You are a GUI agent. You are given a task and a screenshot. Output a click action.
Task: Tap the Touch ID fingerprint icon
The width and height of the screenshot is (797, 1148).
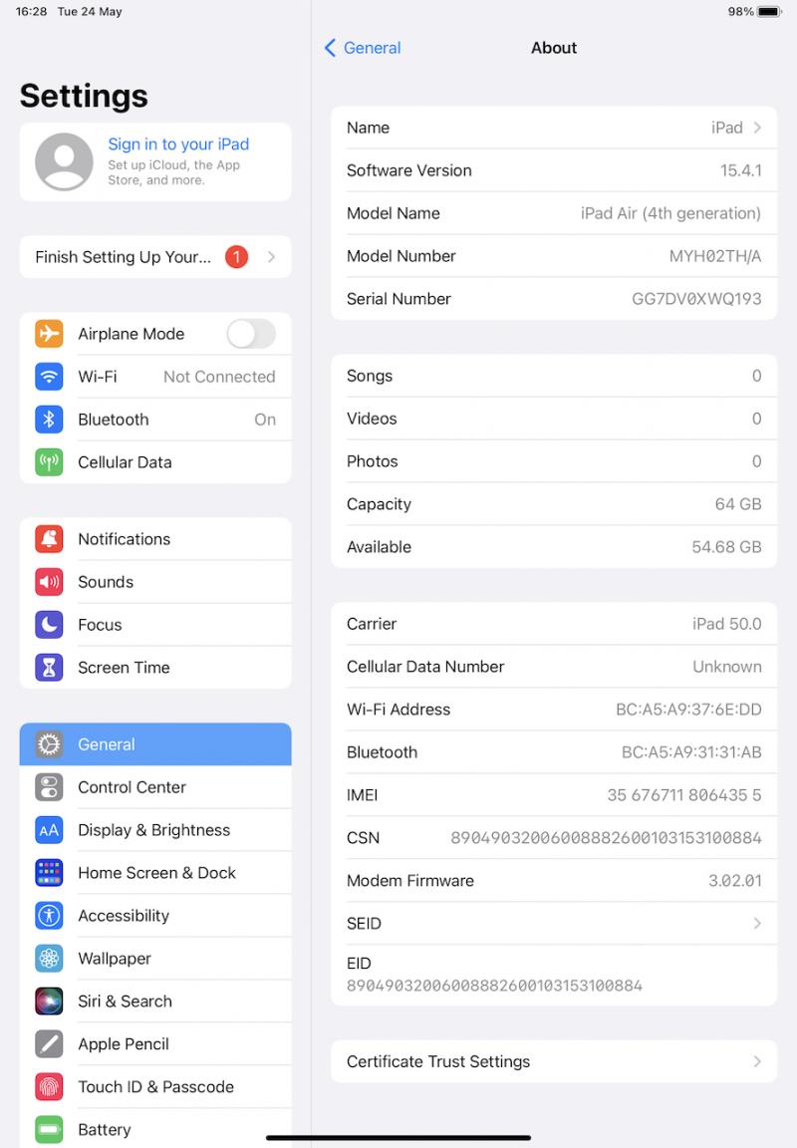pos(49,1086)
